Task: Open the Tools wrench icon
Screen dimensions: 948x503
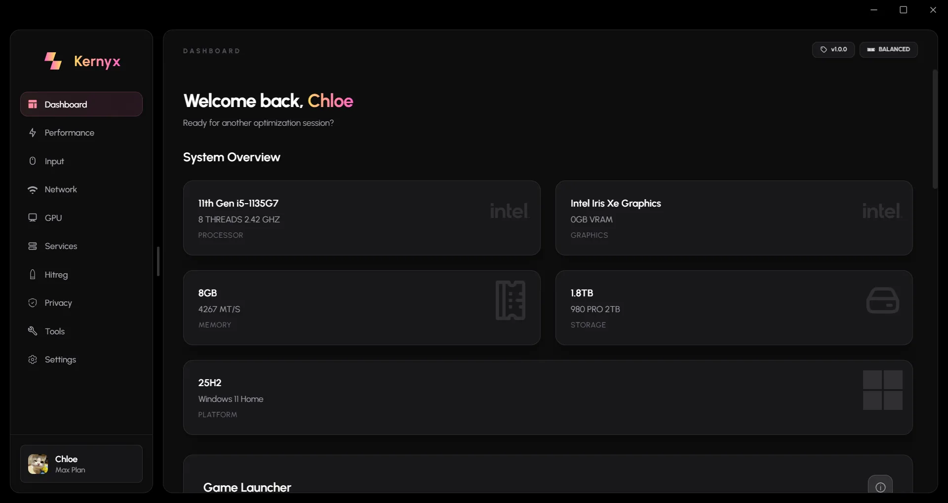Action: click(x=33, y=331)
